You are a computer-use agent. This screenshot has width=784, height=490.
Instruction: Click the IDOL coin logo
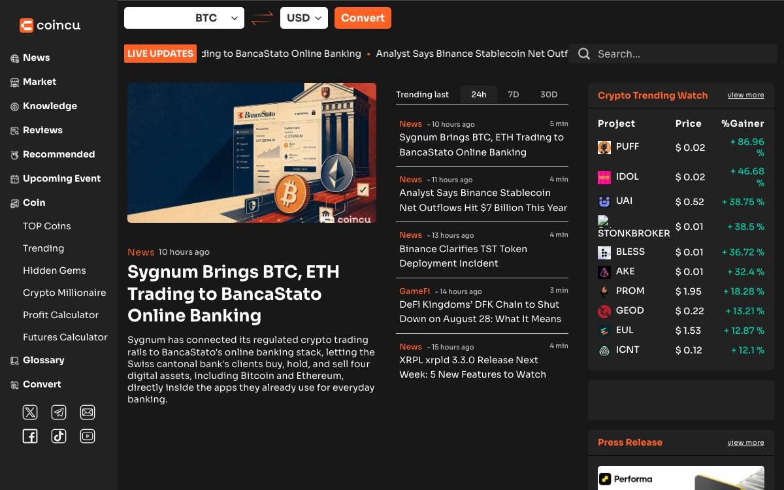(604, 177)
